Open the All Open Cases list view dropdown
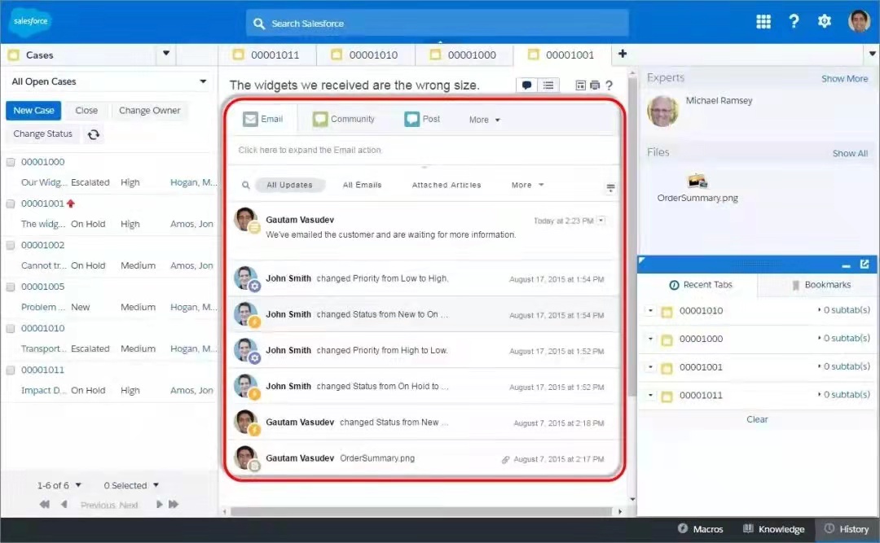This screenshot has width=880, height=543. pyautogui.click(x=109, y=81)
